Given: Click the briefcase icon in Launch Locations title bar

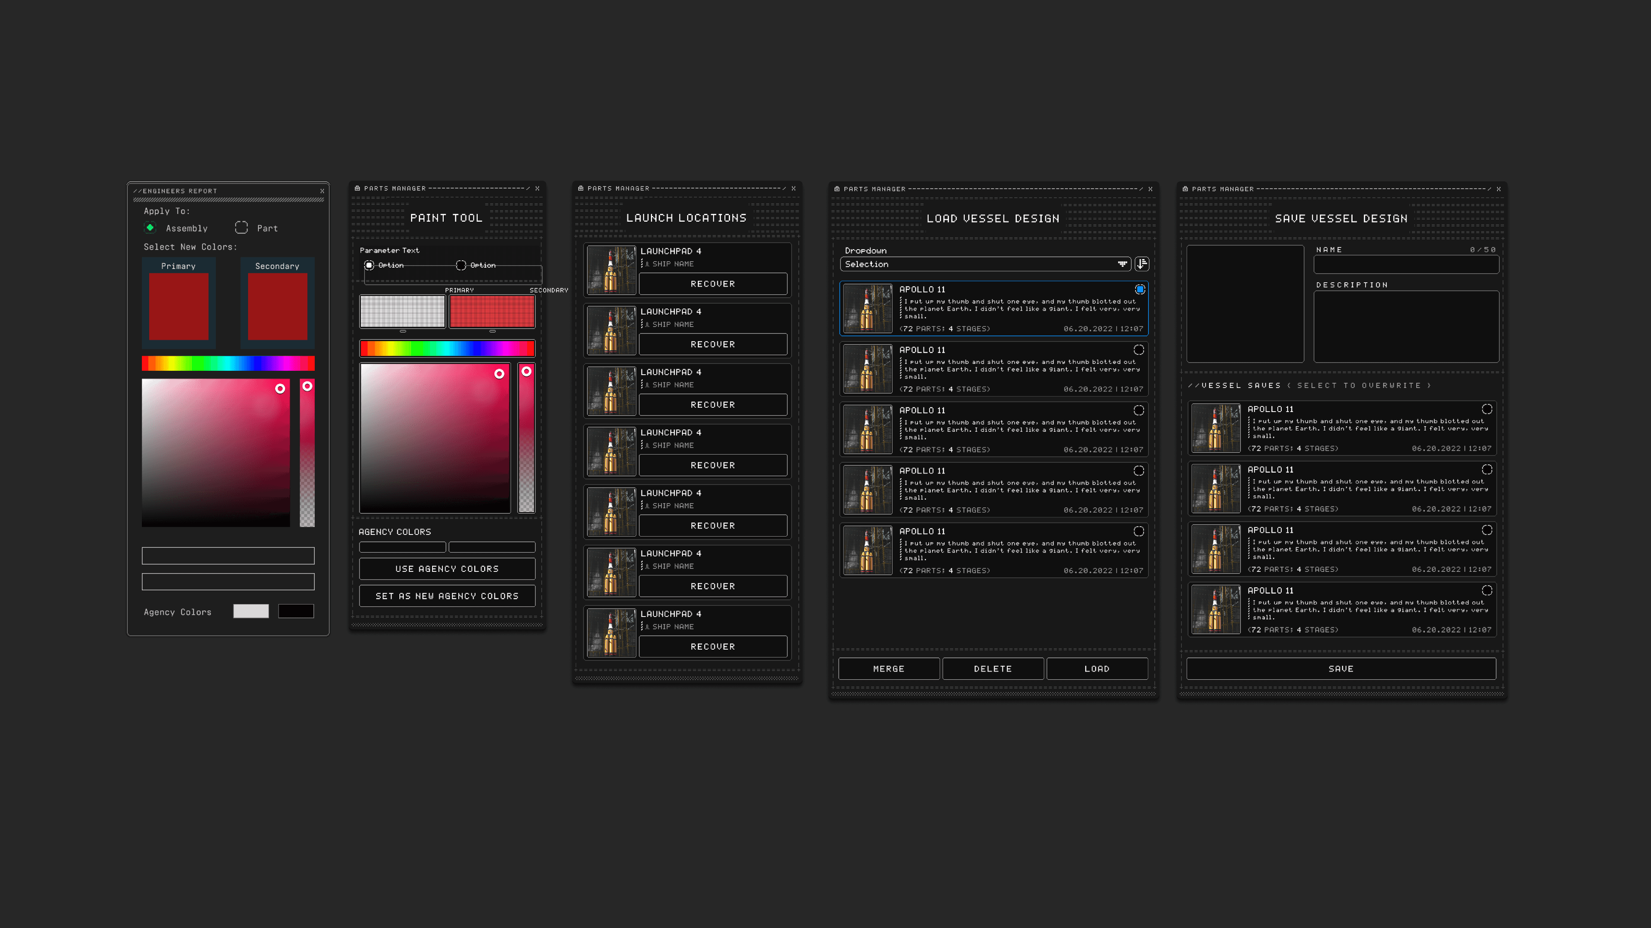Looking at the screenshot, I should pyautogui.click(x=581, y=188).
